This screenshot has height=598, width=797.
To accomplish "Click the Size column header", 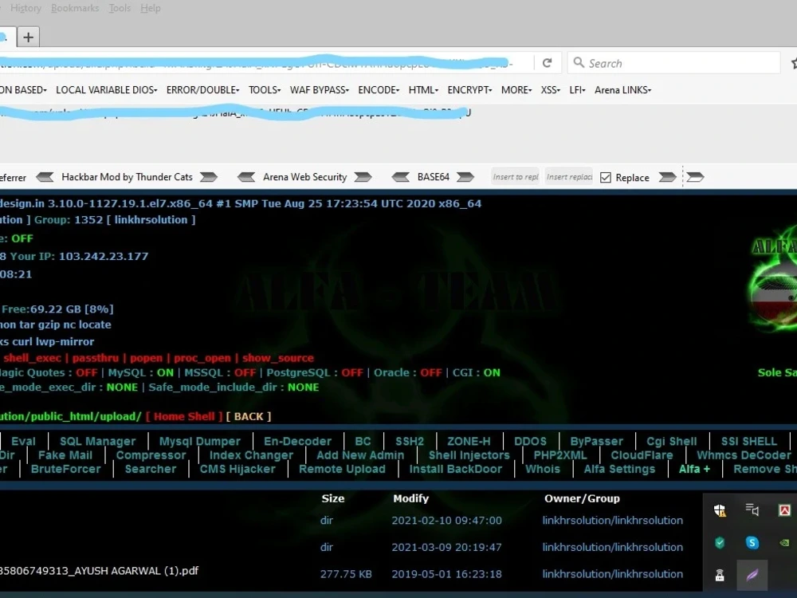I will tap(333, 498).
